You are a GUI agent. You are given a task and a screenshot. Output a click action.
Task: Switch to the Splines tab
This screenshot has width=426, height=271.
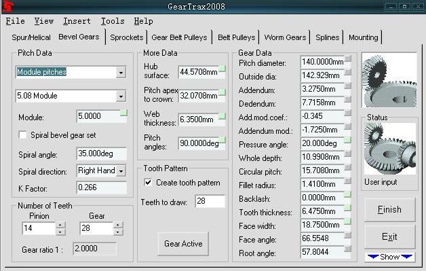pyautogui.click(x=328, y=37)
